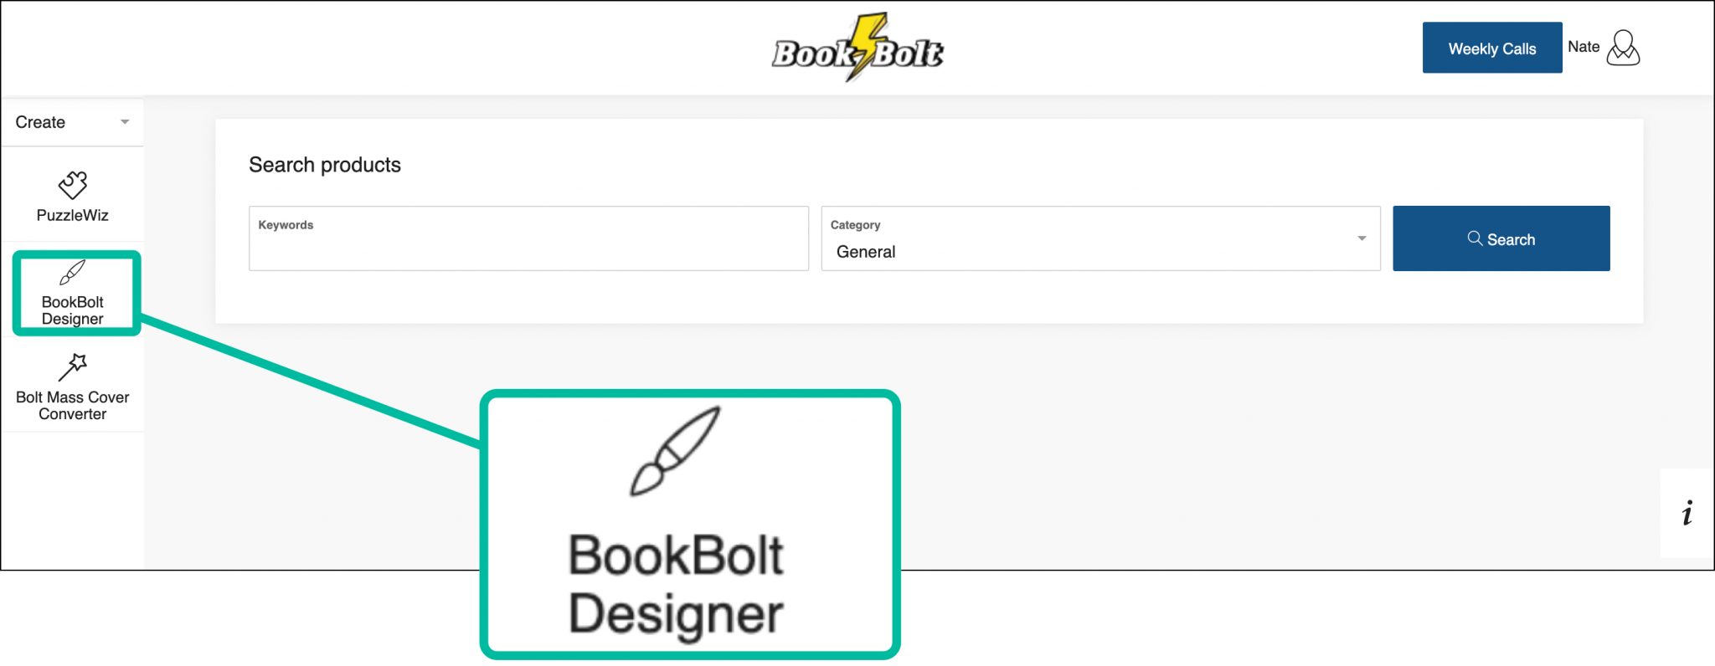This screenshot has height=666, width=1715.
Task: Launch Bolt Mass Cover Converter tool
Action: 73,387
